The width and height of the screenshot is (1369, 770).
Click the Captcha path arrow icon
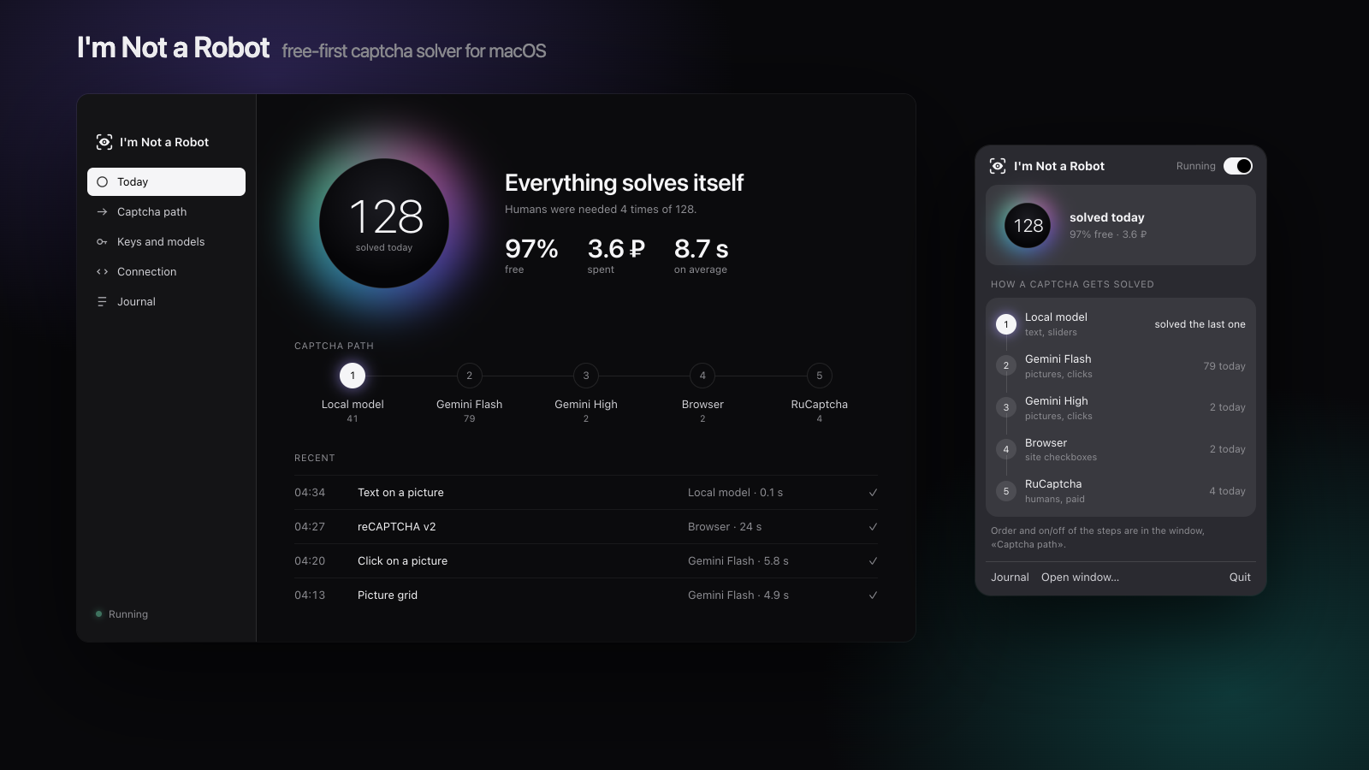click(103, 211)
